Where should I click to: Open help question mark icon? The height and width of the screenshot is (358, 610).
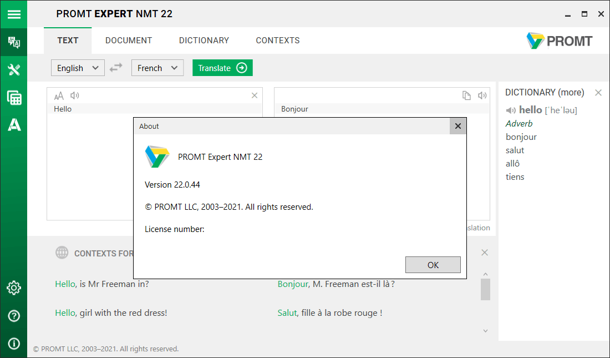14,316
